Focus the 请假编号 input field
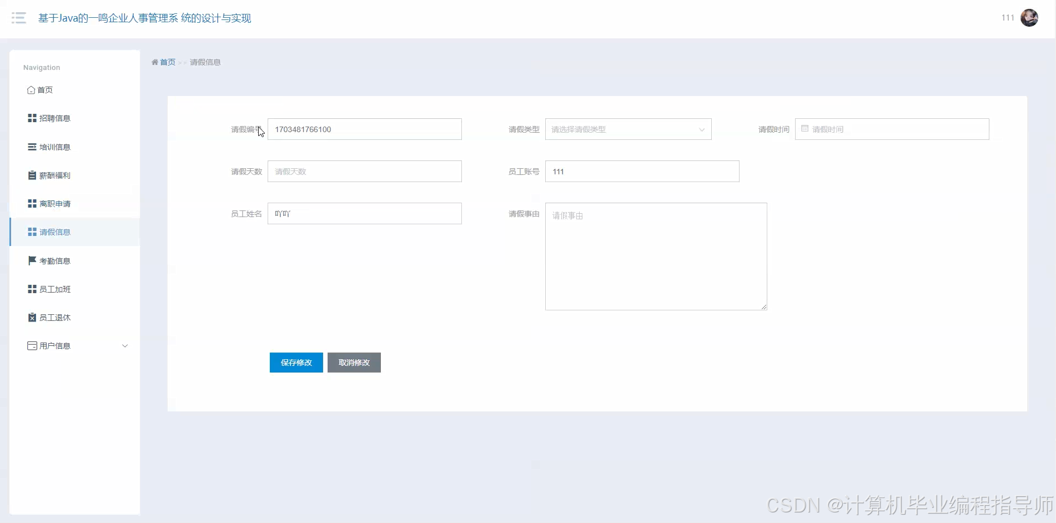 (365, 129)
